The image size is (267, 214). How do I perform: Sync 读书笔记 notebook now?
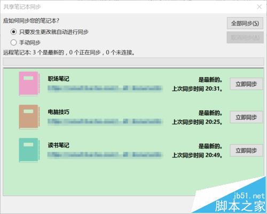click(246, 150)
